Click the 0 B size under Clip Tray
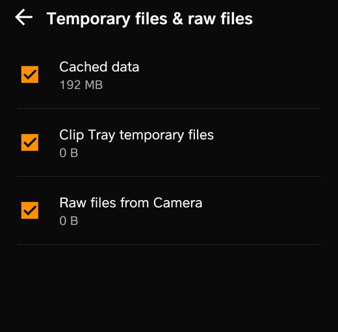 click(x=69, y=153)
